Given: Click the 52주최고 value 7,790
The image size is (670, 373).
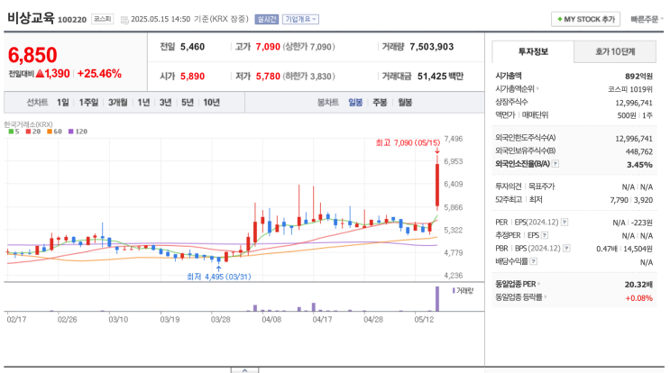Looking at the screenshot, I should pyautogui.click(x=620, y=200).
